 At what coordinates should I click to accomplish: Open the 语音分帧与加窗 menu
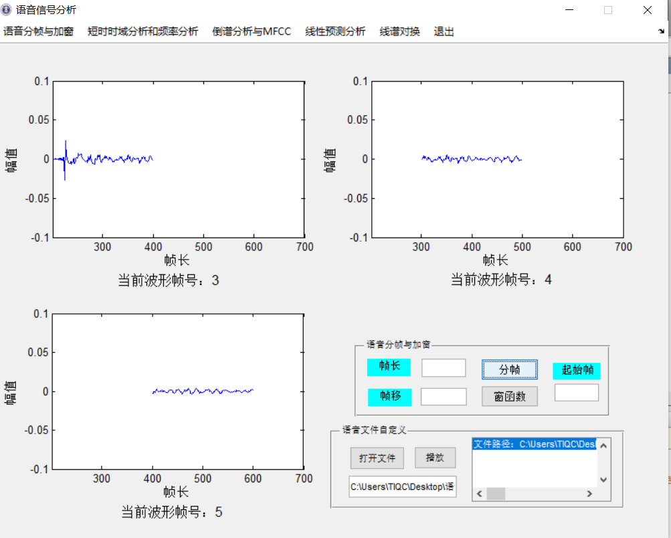(39, 31)
